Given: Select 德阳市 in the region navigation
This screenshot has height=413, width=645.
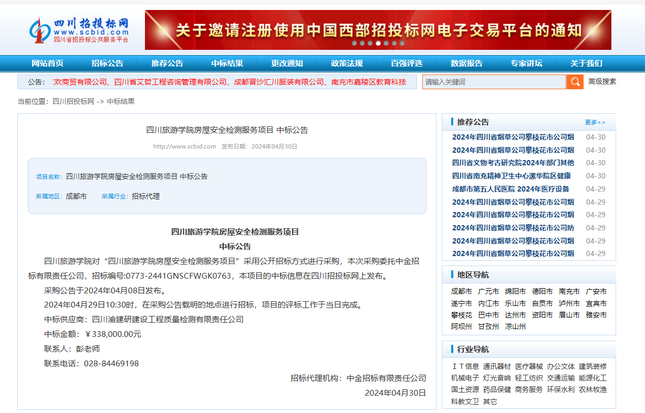Looking at the screenshot, I should (542, 291).
